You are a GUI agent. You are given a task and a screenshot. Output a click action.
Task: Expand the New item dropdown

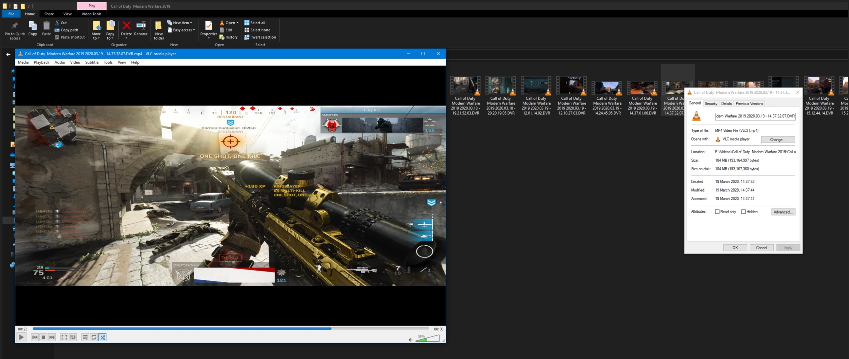point(180,23)
